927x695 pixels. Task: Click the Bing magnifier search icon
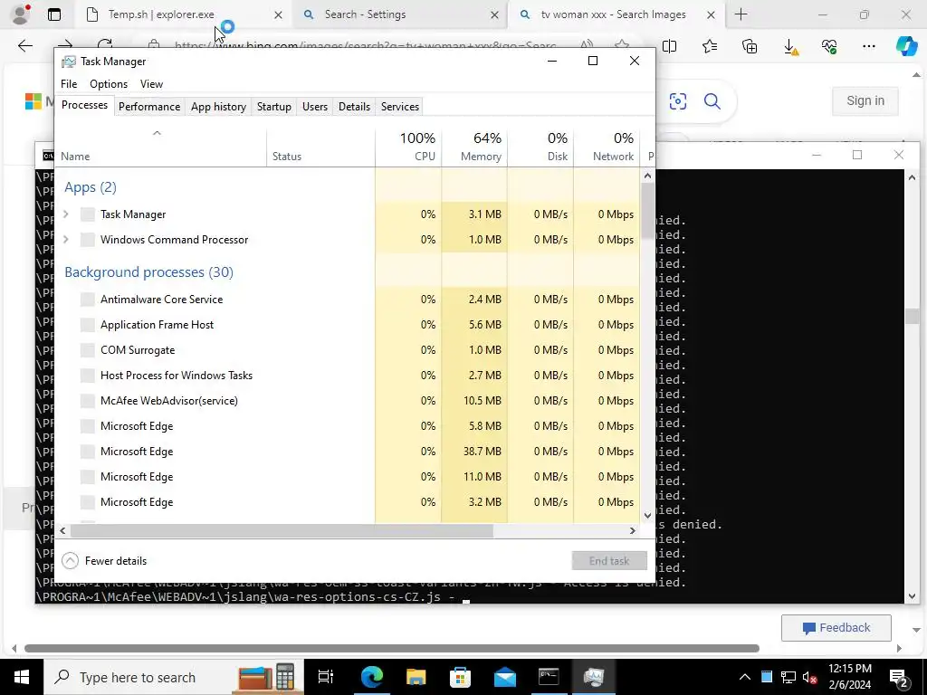pos(712,101)
